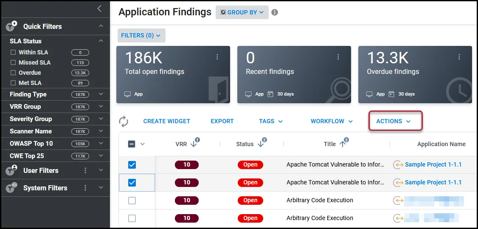Image resolution: width=478 pixels, height=229 pixels.
Task: Check the Overdue filter
Action: pos(13,73)
